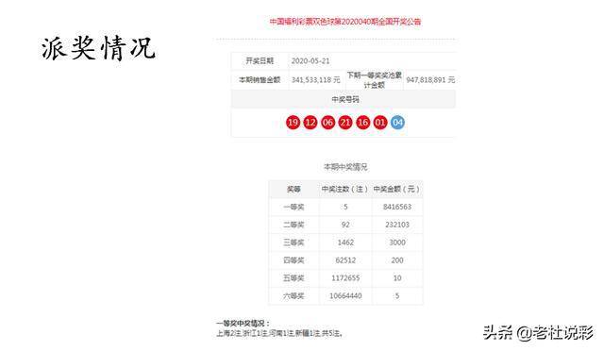Select prize amount 3000 in 三等奖 row
604x351 pixels.
point(397,242)
